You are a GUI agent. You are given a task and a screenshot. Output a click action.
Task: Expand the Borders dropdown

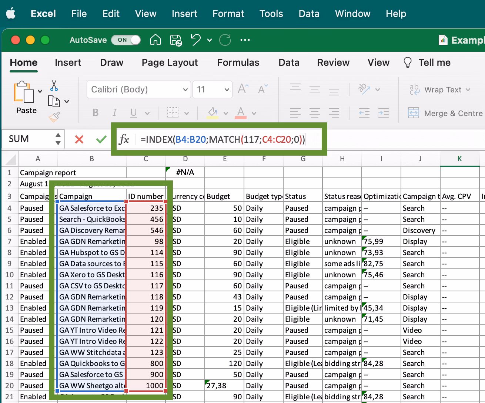(x=186, y=113)
